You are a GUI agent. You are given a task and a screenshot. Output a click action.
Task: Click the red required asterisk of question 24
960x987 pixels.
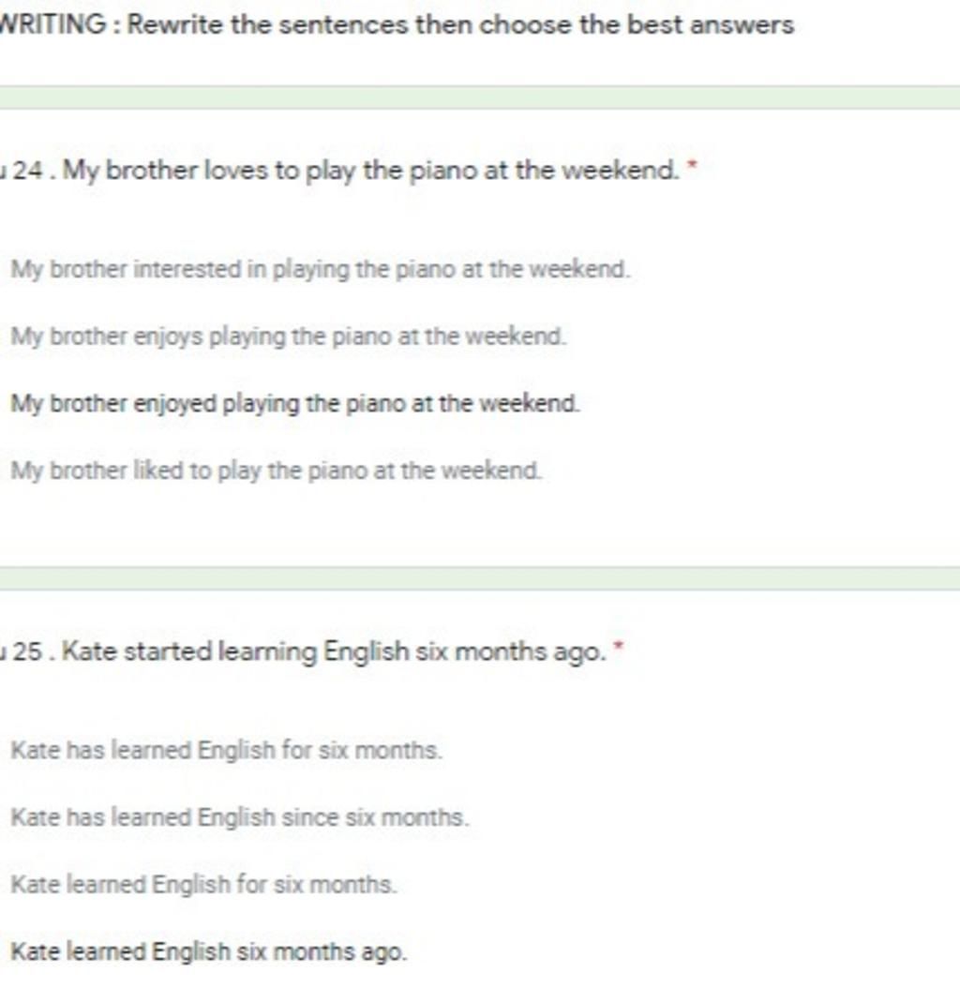coord(693,166)
